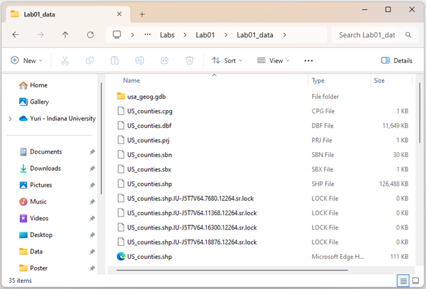Close the Lab01_data tab
This screenshot has height=289, width=426.
click(119, 14)
